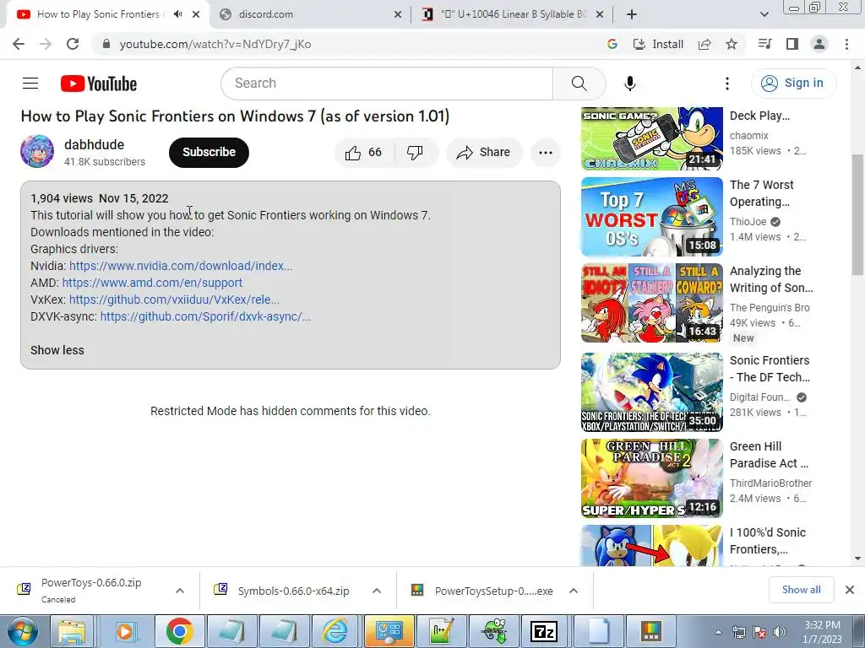Open the tab search dropdown arrow

764,14
